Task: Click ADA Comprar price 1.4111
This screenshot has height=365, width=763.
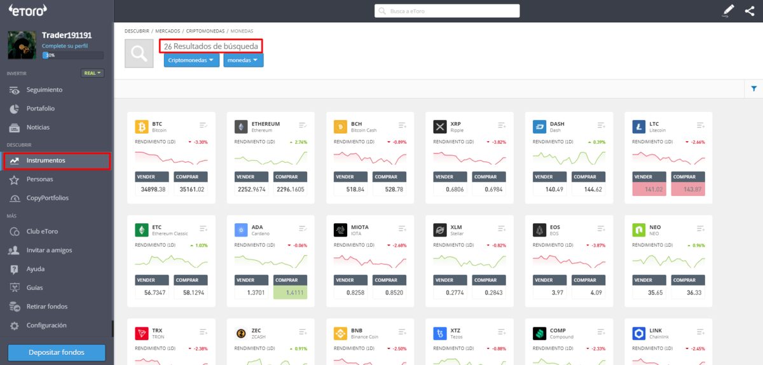Action: click(290, 293)
